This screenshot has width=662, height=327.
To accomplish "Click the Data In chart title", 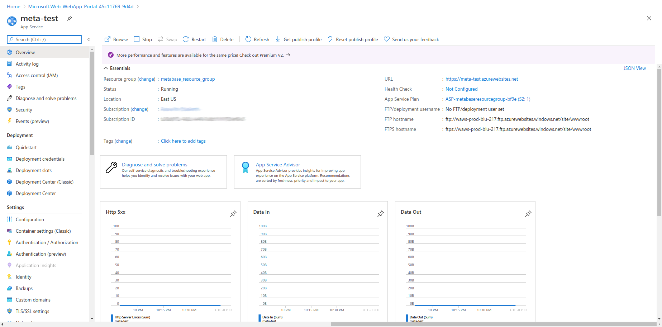I will tap(261, 212).
